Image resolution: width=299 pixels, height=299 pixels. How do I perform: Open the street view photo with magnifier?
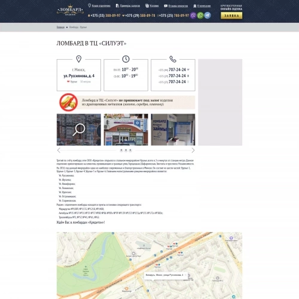[x=79, y=130]
